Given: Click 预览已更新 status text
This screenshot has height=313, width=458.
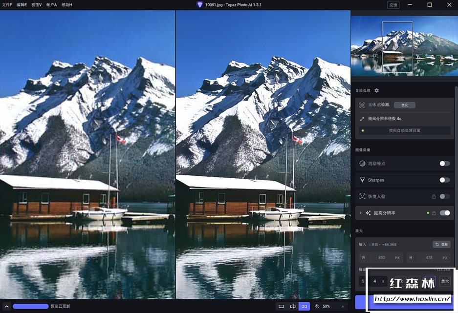Looking at the screenshot, I should pos(60,306).
